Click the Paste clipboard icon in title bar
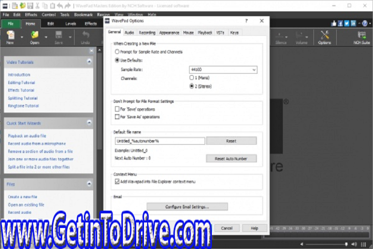This screenshot has height=249, width=373. (52, 6)
